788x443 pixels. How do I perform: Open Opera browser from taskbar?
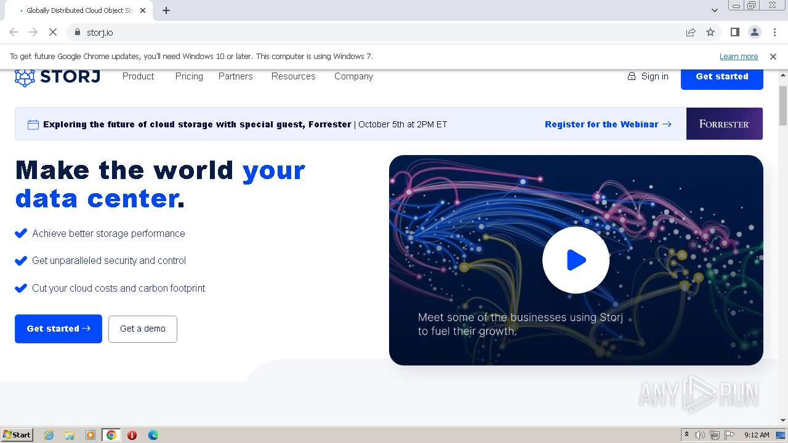132,435
